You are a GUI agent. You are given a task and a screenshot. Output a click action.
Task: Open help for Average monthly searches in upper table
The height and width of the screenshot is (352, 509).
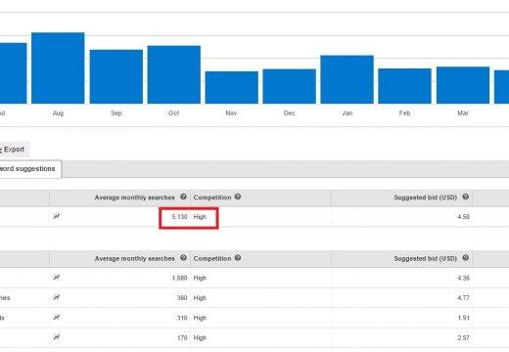pyautogui.click(x=183, y=197)
